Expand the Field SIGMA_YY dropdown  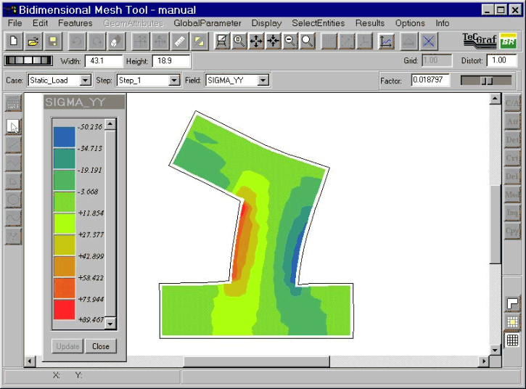point(263,81)
